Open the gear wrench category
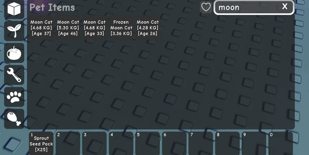 [x=14, y=75]
